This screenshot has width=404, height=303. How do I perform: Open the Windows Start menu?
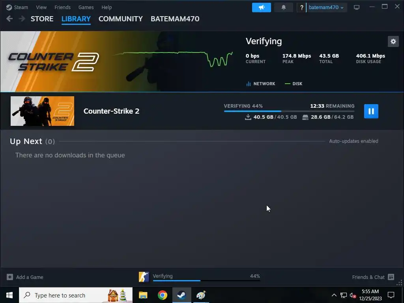(9, 295)
